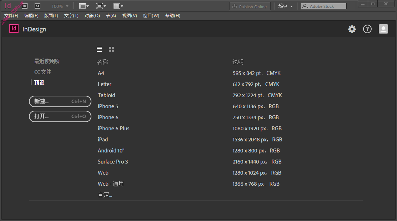
Task: Click the 说明 column header
Action: tap(238, 62)
